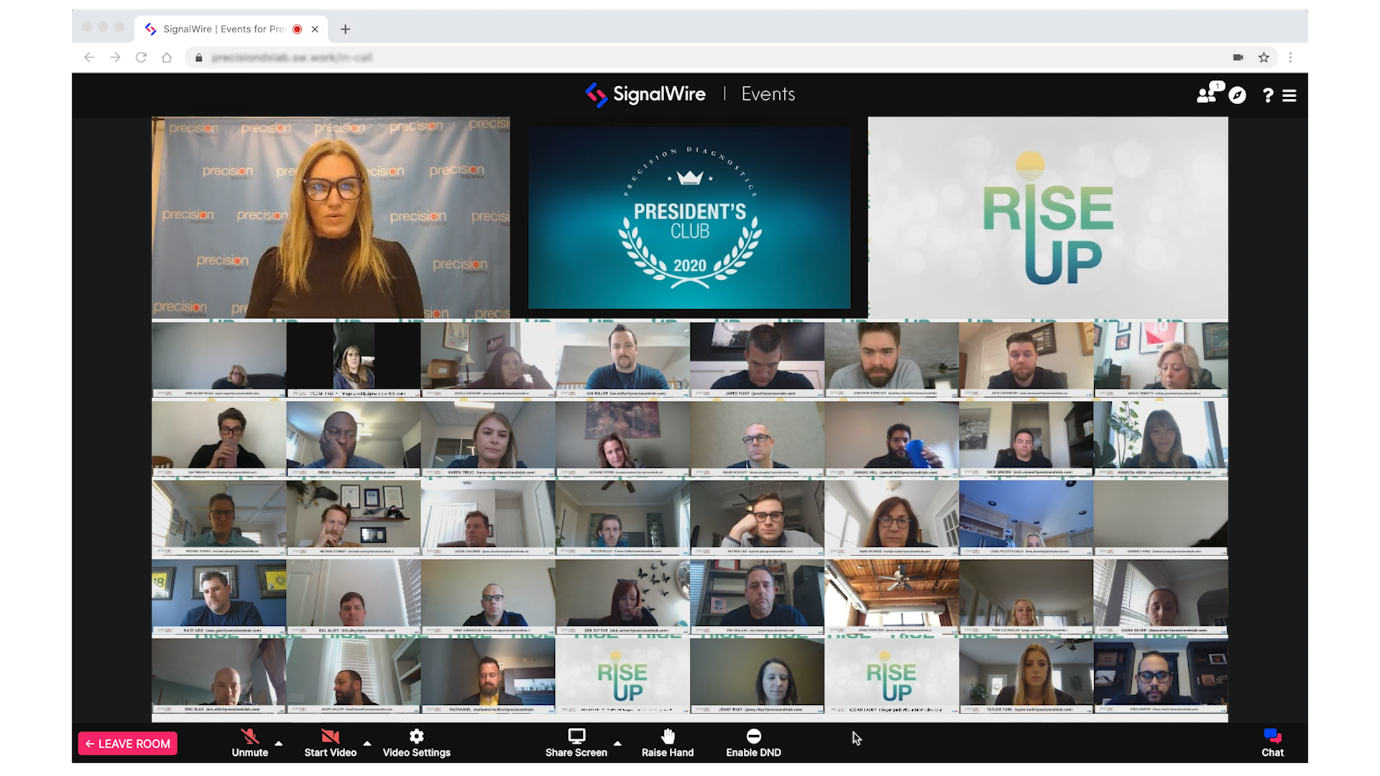Select Jared Flint's video tile
This screenshot has width=1380, height=776.
(757, 359)
